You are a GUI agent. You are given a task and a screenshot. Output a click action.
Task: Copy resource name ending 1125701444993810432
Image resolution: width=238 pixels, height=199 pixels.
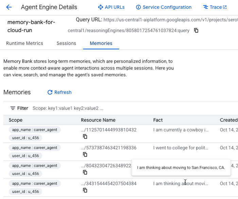[85, 136]
